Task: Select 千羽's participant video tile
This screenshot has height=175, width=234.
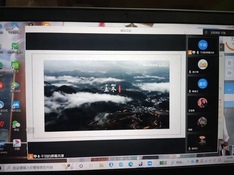Action: click(x=202, y=45)
